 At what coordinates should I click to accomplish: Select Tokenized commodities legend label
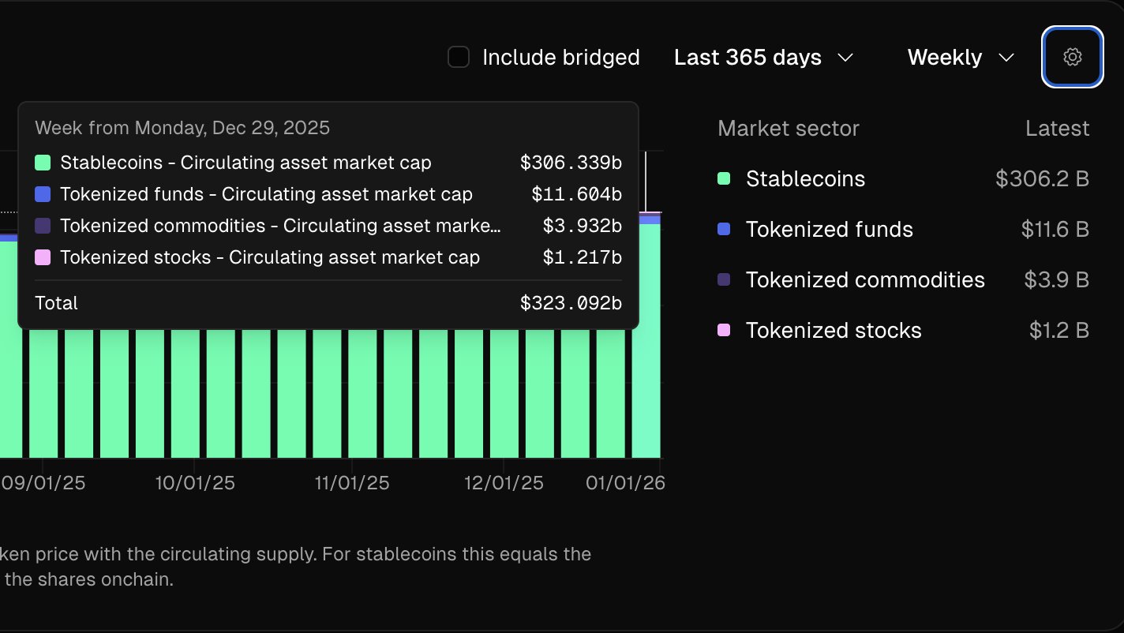pos(865,280)
